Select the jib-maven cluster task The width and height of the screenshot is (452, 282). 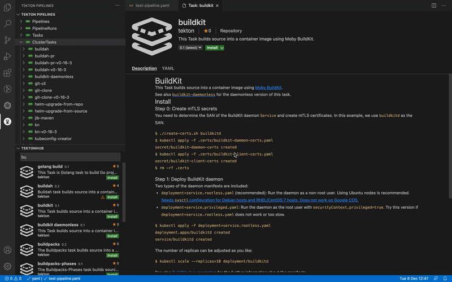44,118
